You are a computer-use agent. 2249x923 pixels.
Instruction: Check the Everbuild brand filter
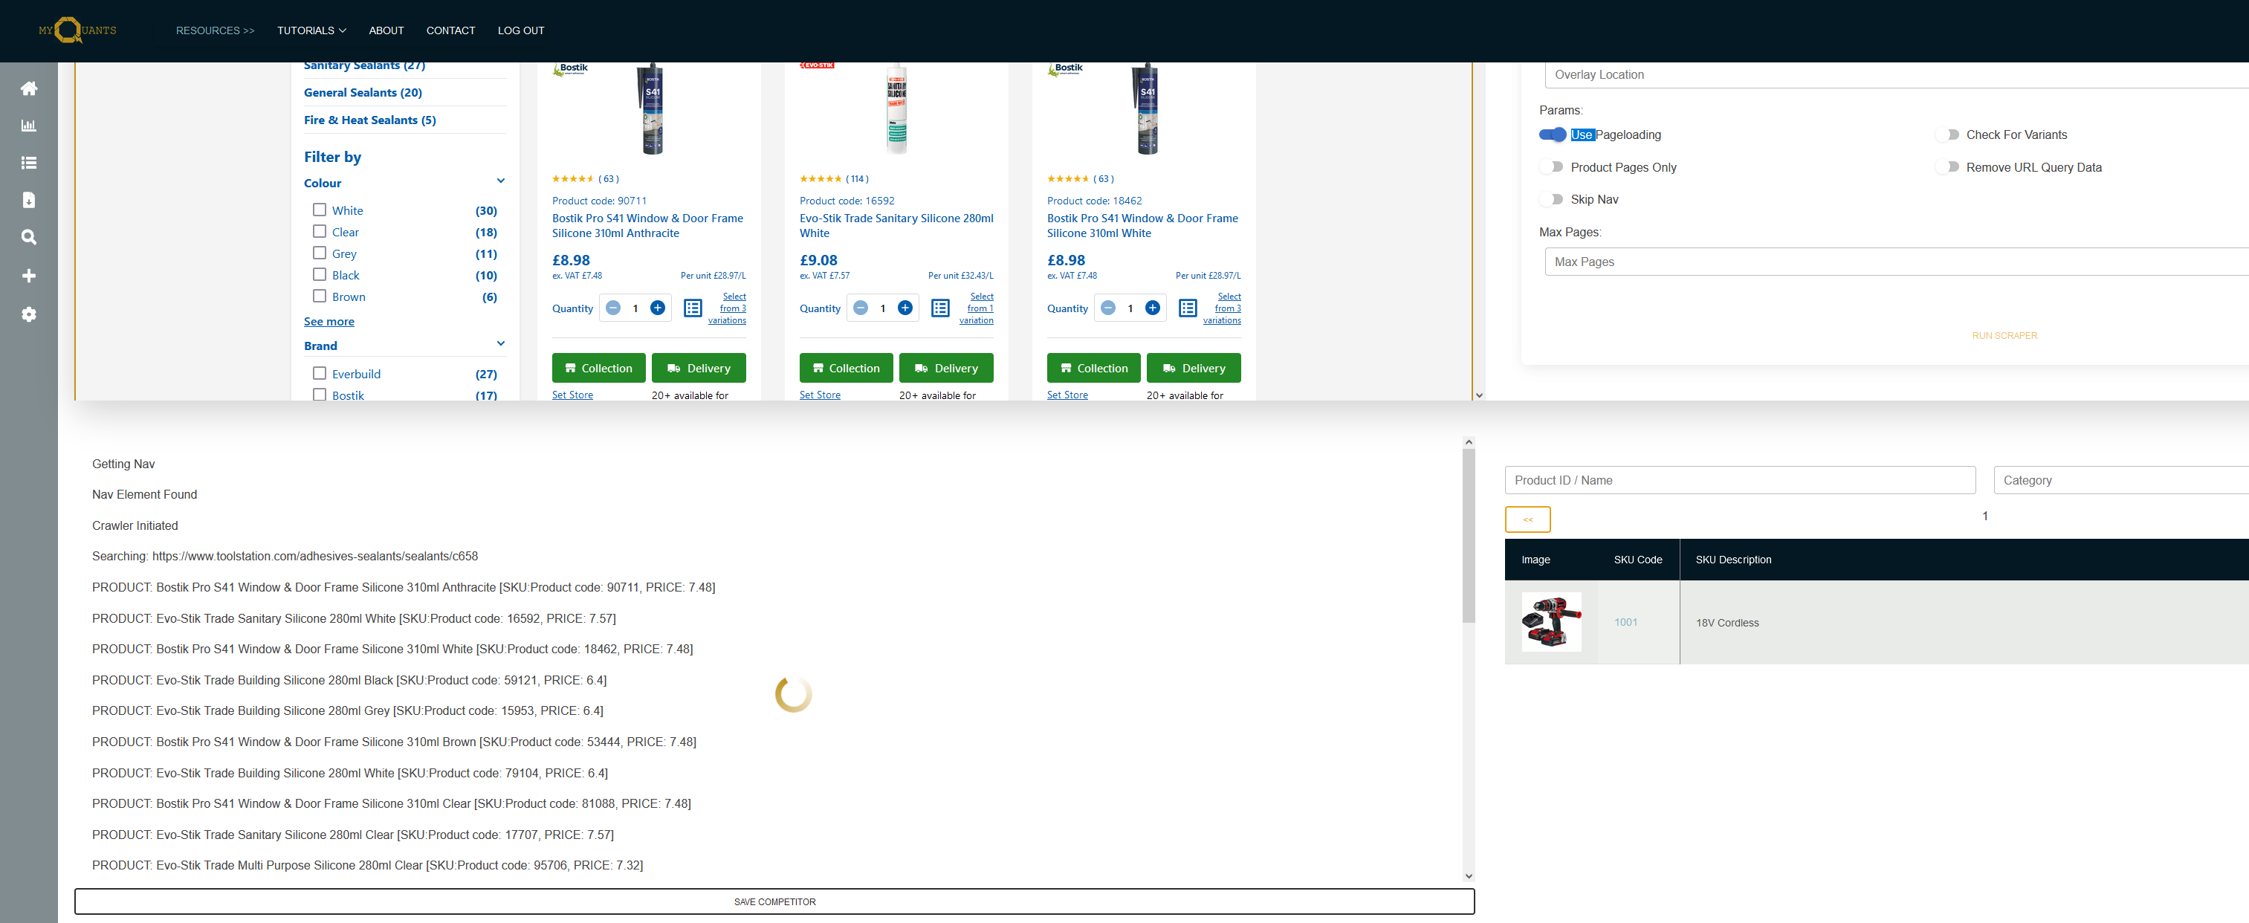pyautogui.click(x=320, y=373)
